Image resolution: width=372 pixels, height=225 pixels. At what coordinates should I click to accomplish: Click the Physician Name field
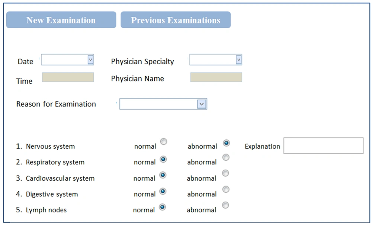216,77
